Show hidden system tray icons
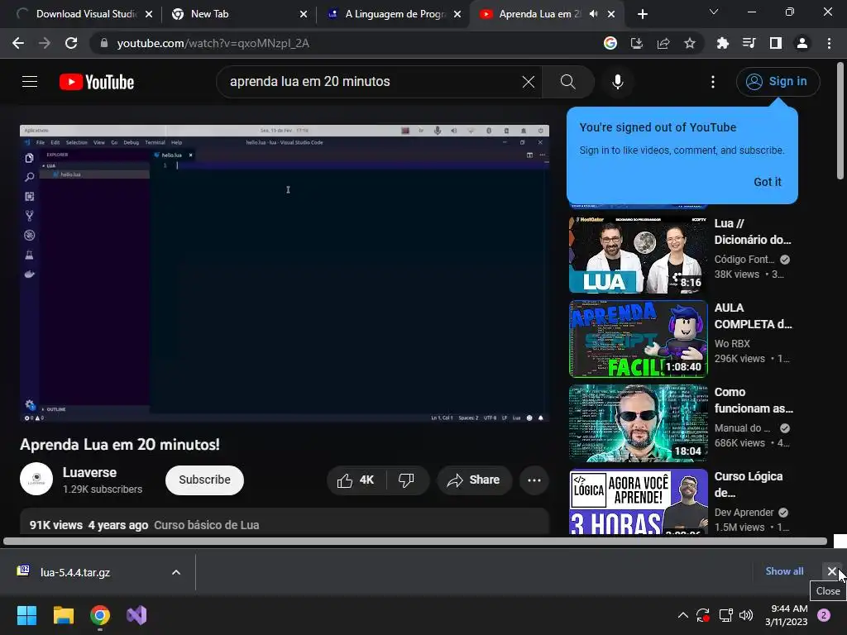Viewport: 847px width, 635px height. point(682,615)
